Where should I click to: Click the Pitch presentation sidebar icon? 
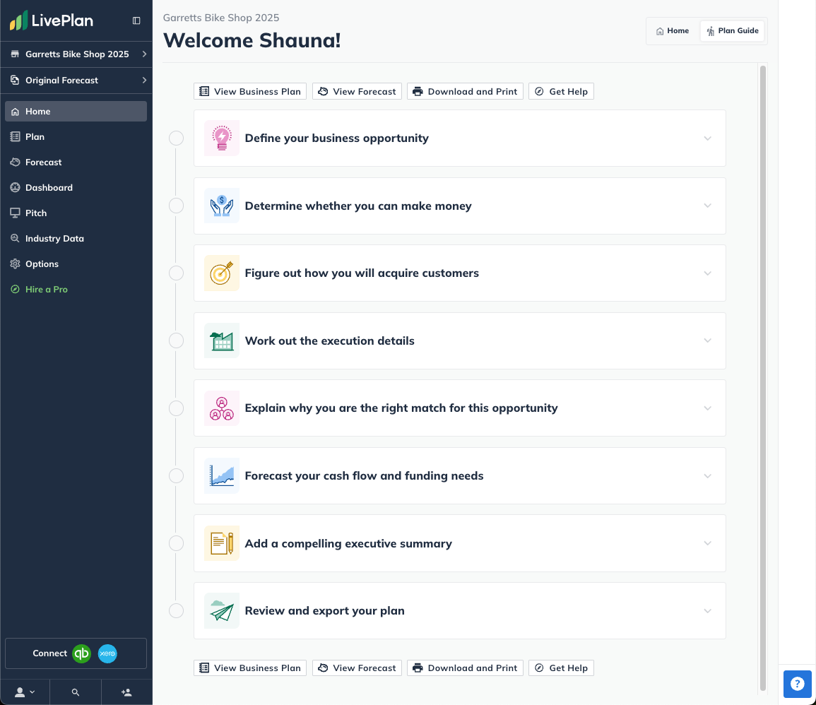click(x=15, y=213)
